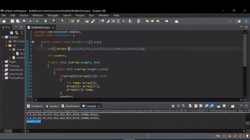Select polymorph project in Package Explorer
Screen dimensions: 250x140
click(16, 74)
